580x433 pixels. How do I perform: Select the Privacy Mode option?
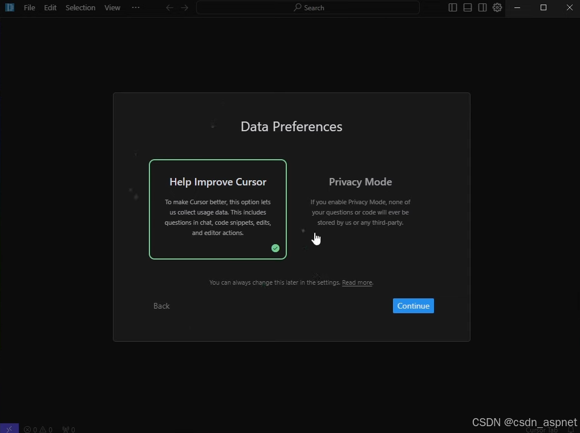click(x=360, y=209)
